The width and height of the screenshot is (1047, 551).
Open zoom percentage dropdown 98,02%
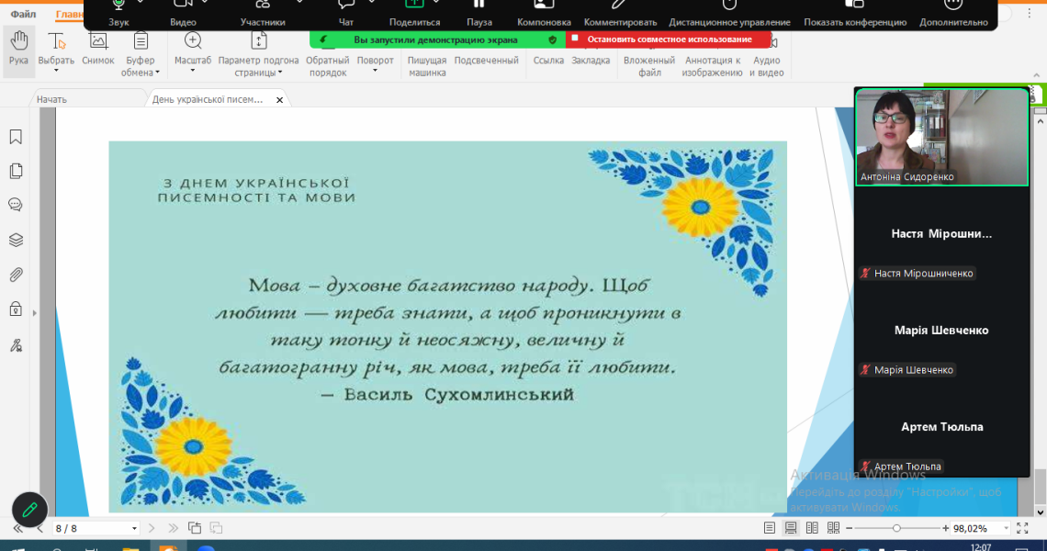[1006, 528]
